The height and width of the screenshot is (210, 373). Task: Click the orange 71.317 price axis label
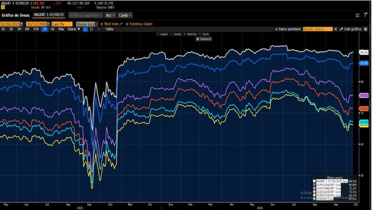(364, 108)
